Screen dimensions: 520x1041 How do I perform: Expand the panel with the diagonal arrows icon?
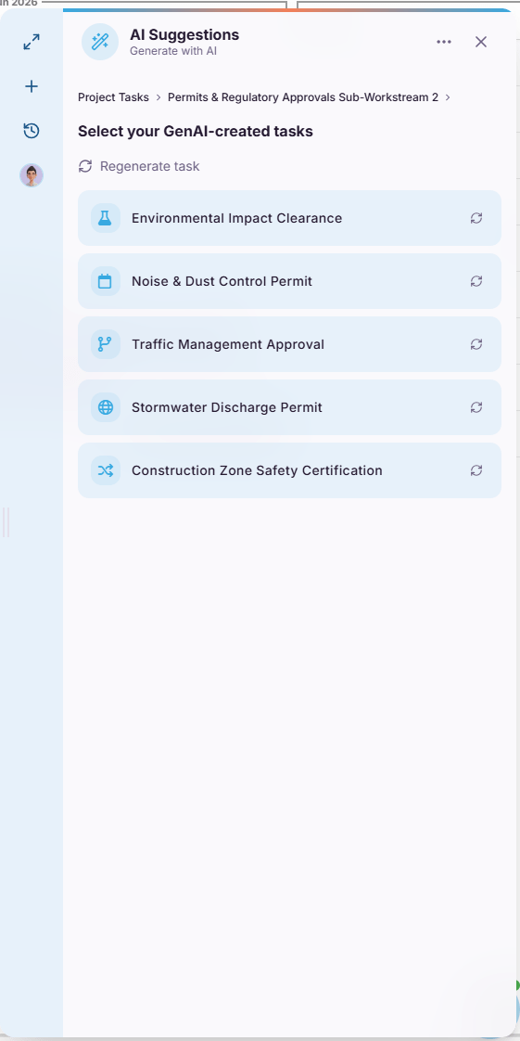click(32, 42)
